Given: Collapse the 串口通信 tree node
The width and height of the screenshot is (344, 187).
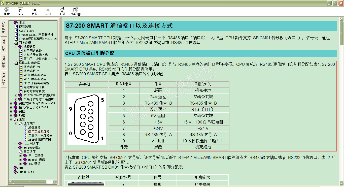Looking at the screenshot, I should click(16, 152).
